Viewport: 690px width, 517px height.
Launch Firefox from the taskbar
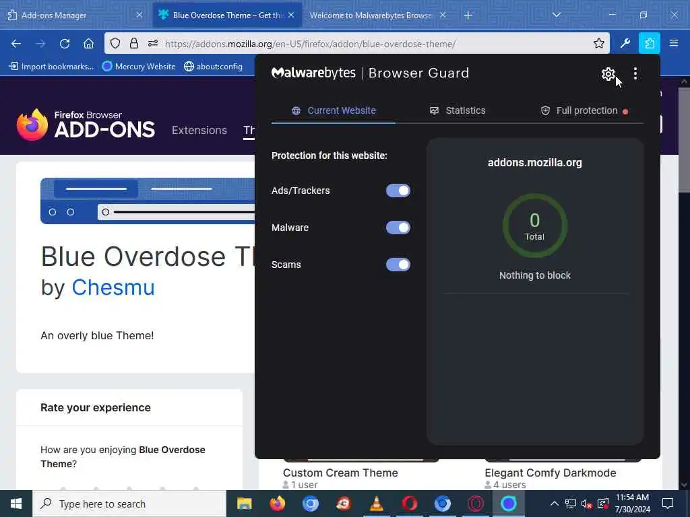[x=277, y=504]
